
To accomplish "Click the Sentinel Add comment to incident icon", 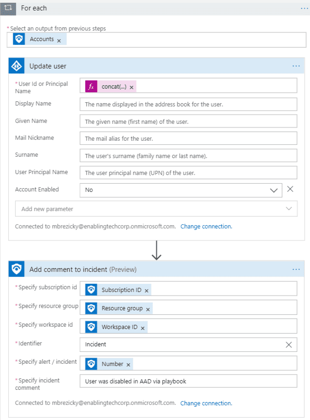I will click(16, 269).
